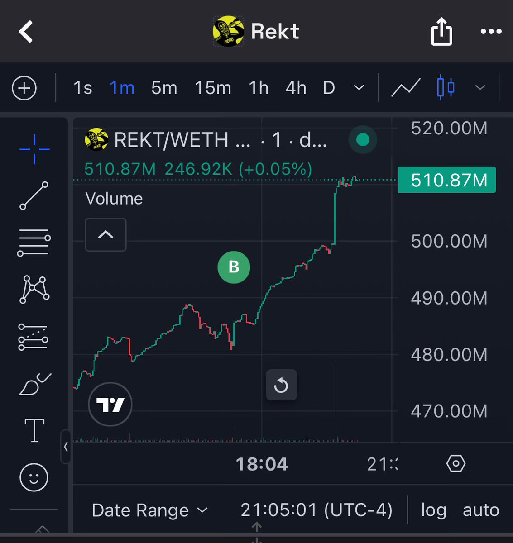Image resolution: width=513 pixels, height=543 pixels.
Task: Click the 500.00M price axis label
Action: pos(449,241)
